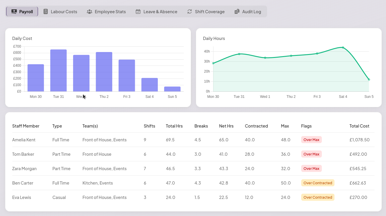386x216 pixels.
Task: Click the Sat 4 peak data point
Action: 343,47
